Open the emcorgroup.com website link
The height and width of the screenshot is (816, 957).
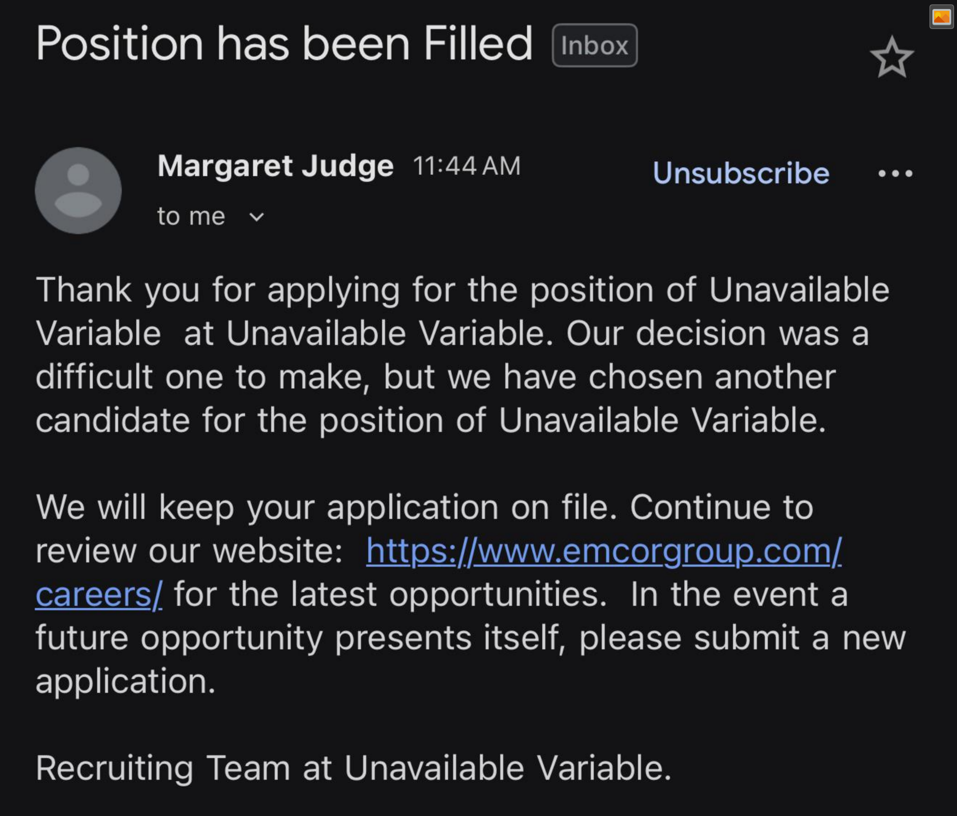click(604, 551)
